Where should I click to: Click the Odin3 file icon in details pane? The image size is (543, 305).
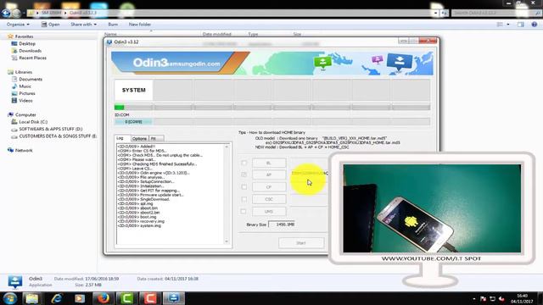tap(15, 282)
